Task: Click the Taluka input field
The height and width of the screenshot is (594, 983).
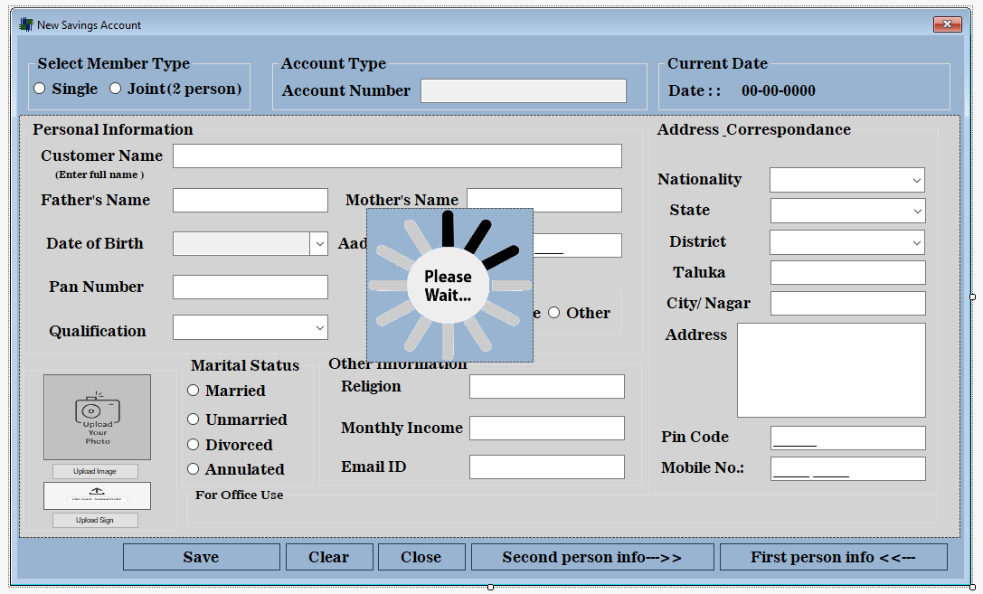Action: click(x=847, y=272)
